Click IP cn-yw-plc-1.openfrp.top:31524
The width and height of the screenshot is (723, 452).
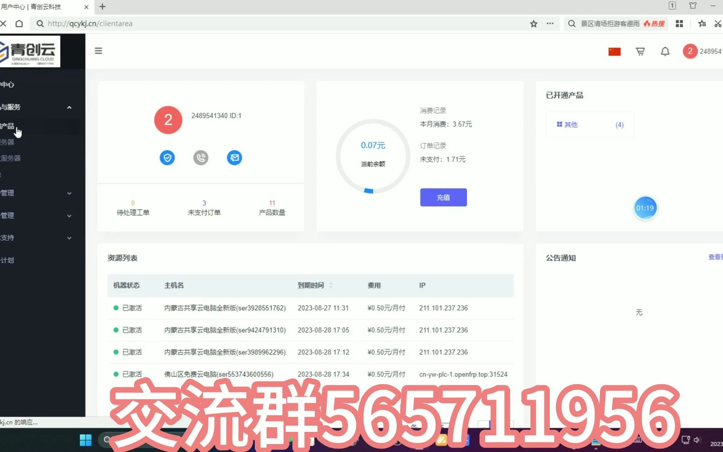(x=463, y=374)
